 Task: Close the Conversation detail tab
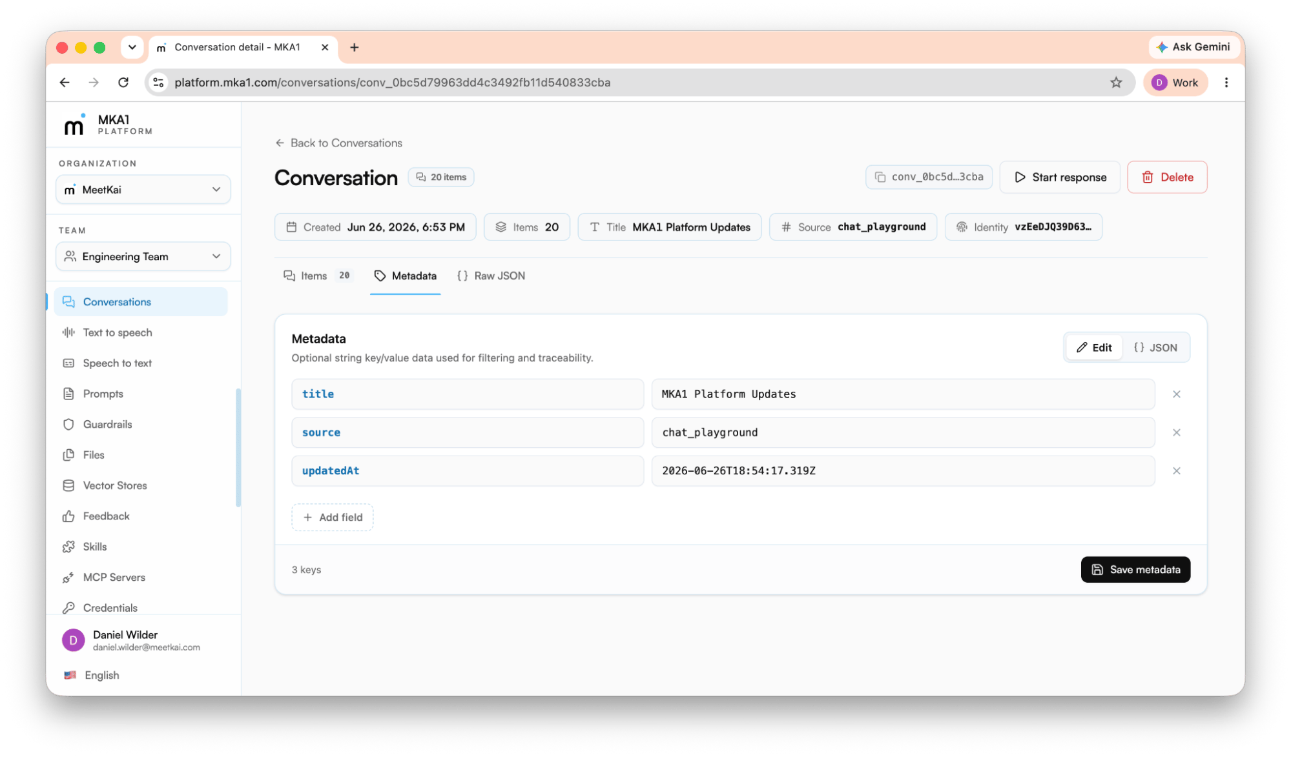pyautogui.click(x=325, y=47)
